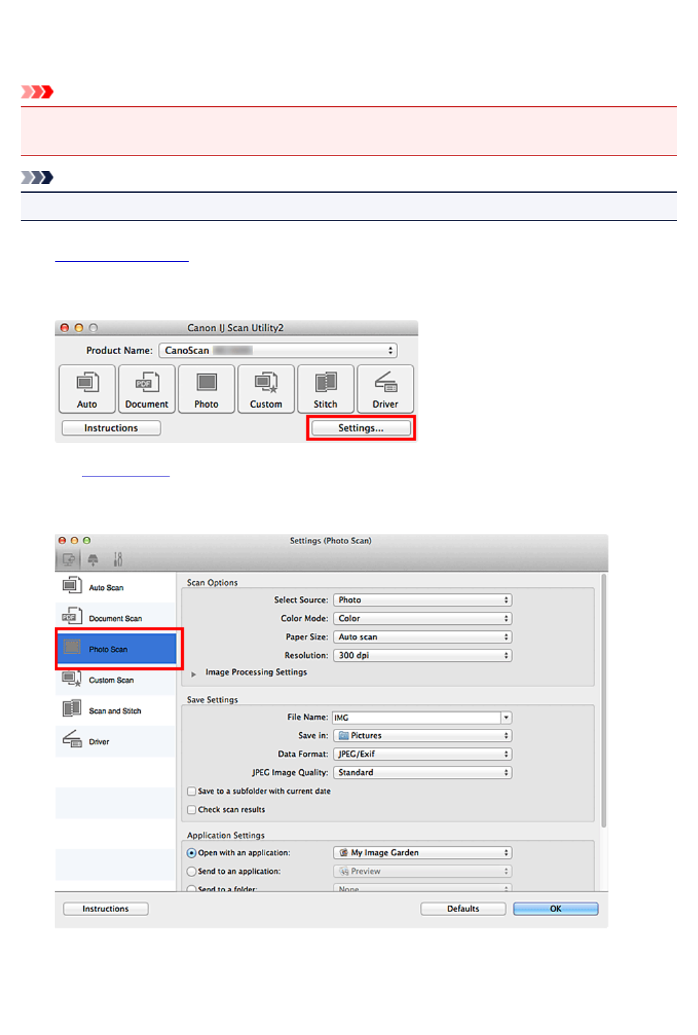Select Send to an application radio button
This screenshot has height=1035, width=698.
pyautogui.click(x=192, y=872)
